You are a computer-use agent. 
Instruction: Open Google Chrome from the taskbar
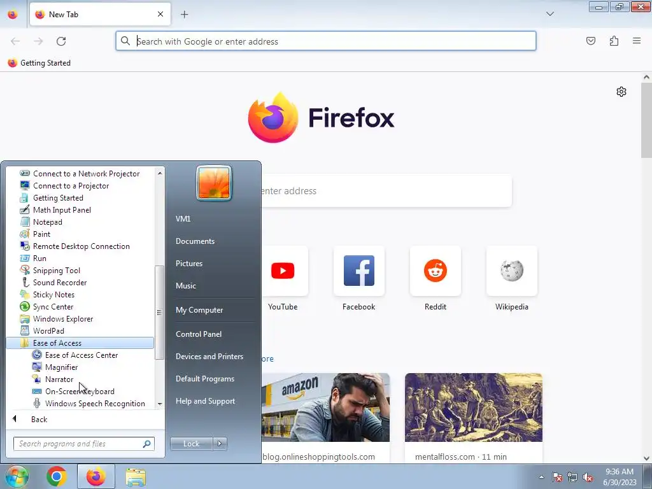[x=57, y=476]
